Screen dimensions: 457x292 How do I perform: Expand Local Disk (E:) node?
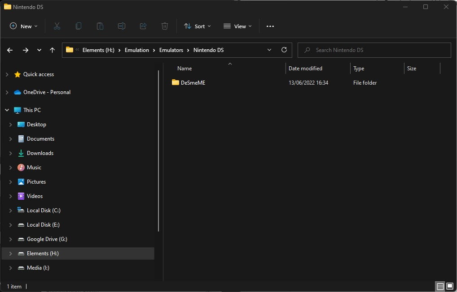pyautogui.click(x=10, y=225)
